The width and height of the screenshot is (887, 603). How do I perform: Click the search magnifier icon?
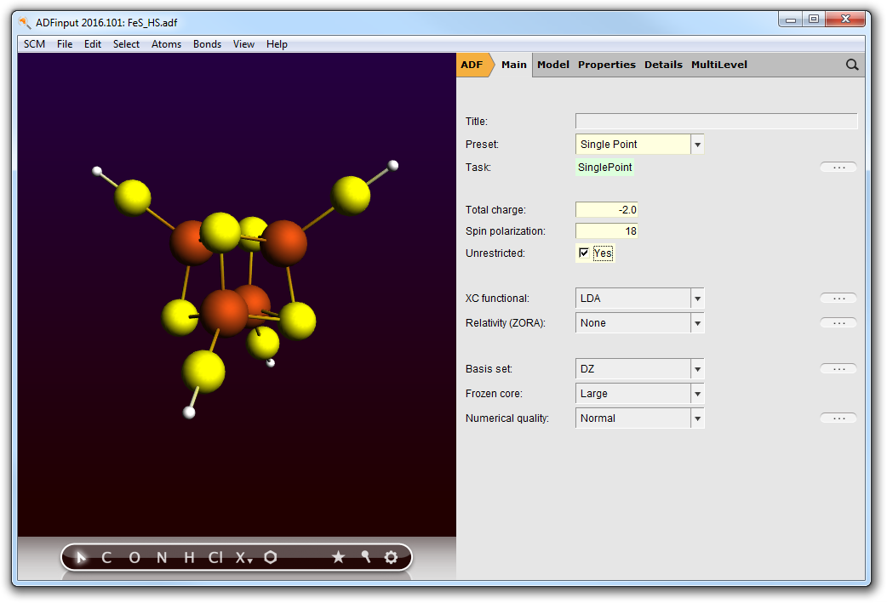pos(852,65)
